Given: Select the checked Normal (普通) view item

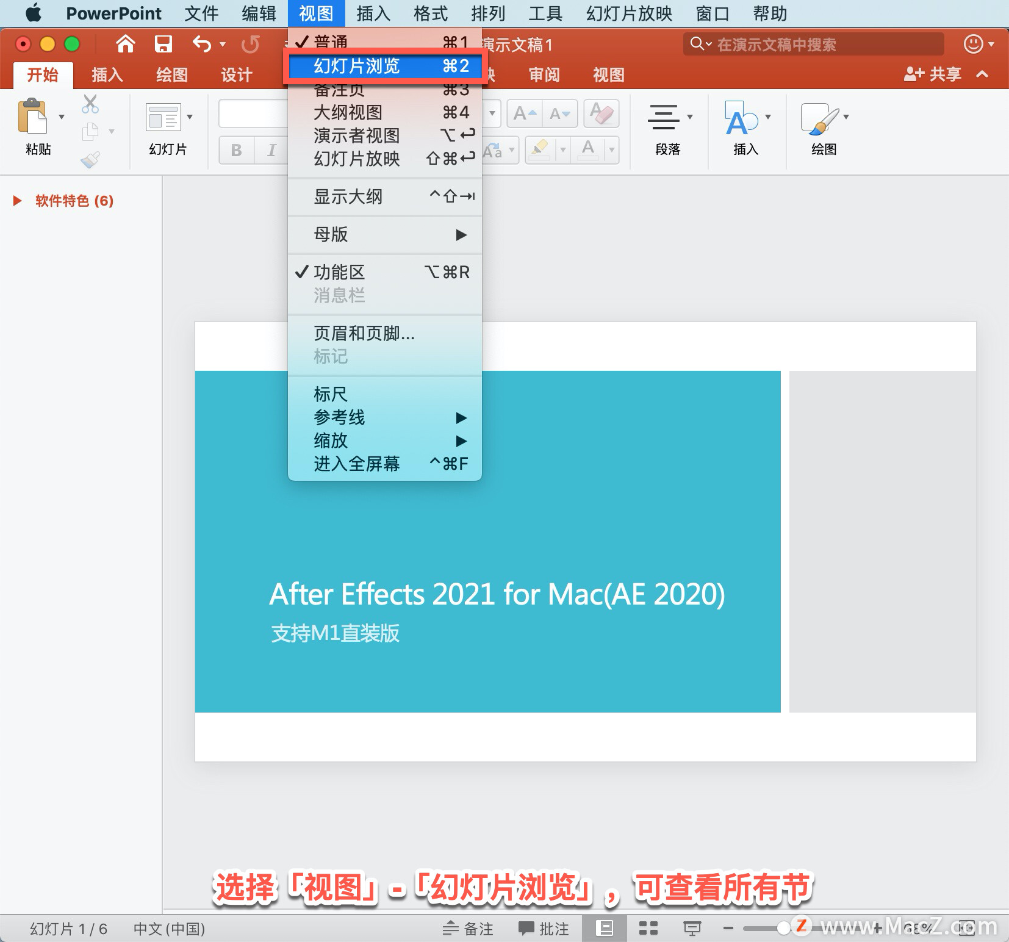Looking at the screenshot, I should click(384, 41).
